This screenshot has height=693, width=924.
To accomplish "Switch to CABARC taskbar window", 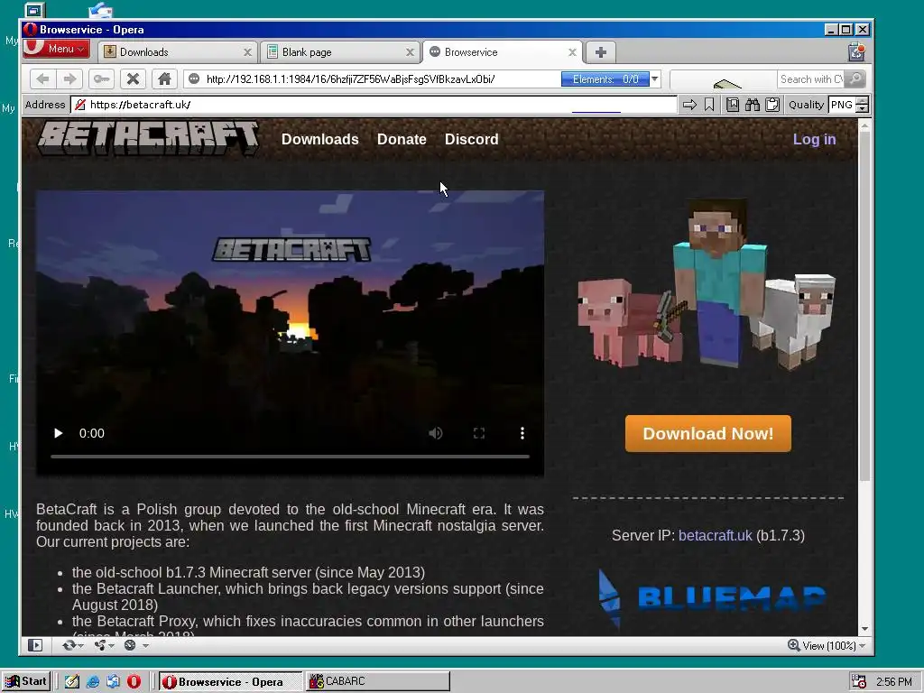I will pos(378,681).
